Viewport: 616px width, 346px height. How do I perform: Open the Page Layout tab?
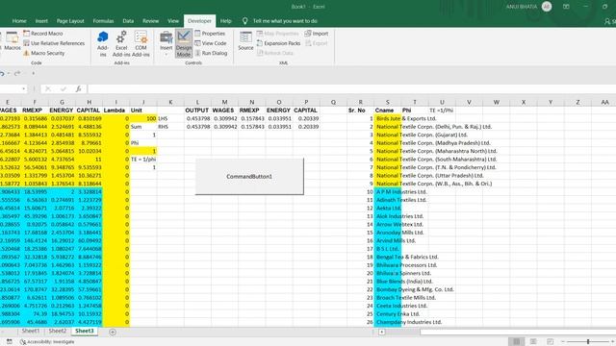pos(70,21)
